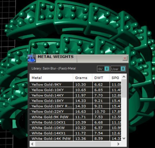
Task: Select the White Gold:10KW row
Action: click(75, 128)
